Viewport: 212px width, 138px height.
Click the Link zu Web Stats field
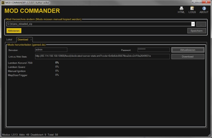tap(102, 56)
